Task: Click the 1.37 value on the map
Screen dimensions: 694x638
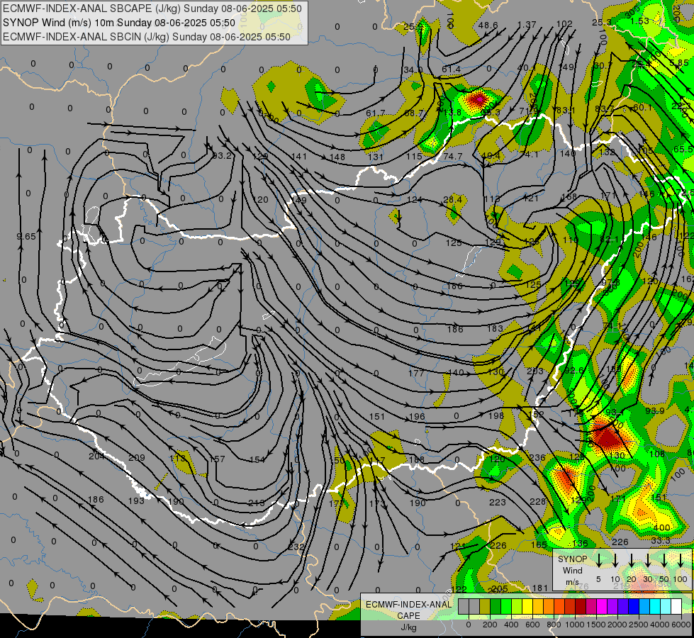Action: click(x=527, y=25)
